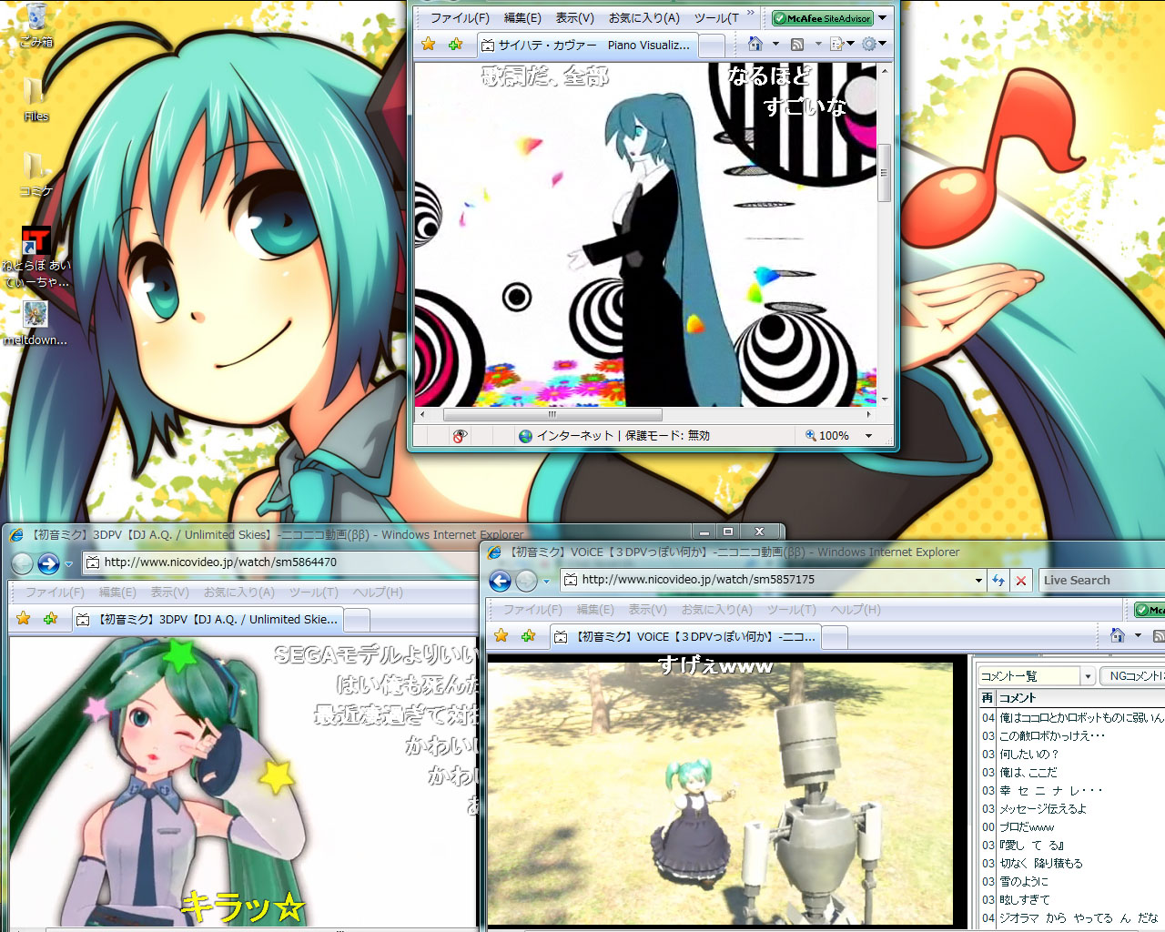Expand the Home button dropdown in Piano Visualiz window

pyautogui.click(x=775, y=44)
